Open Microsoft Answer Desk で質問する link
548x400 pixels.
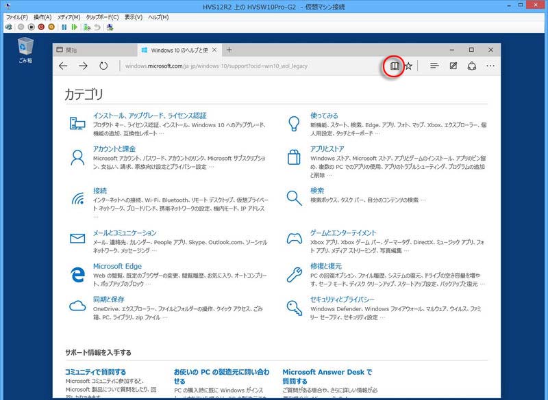pyautogui.click(x=327, y=376)
